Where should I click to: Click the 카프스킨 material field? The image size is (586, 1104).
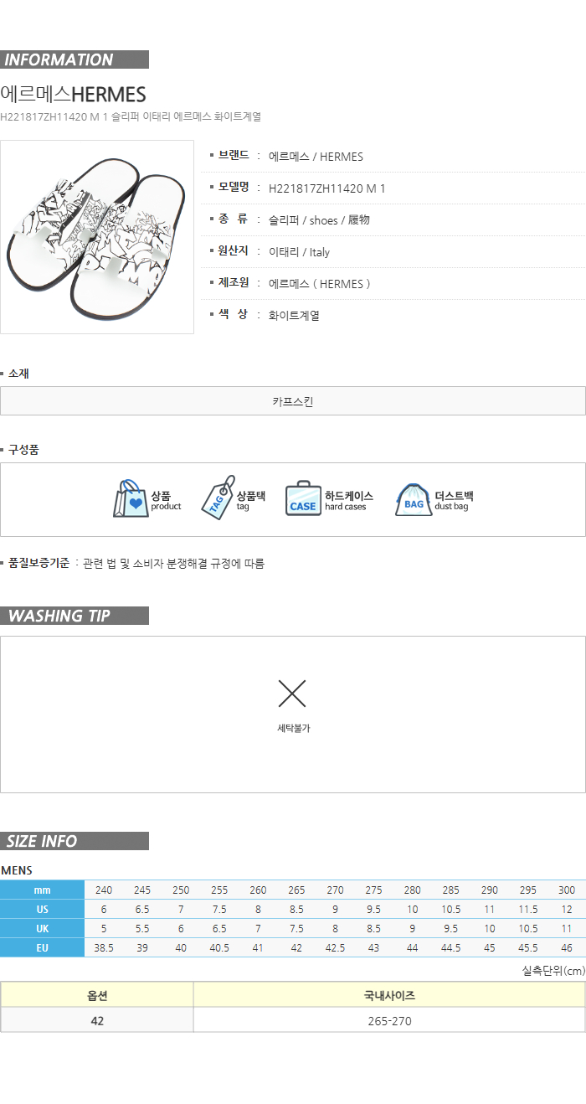[x=293, y=401]
